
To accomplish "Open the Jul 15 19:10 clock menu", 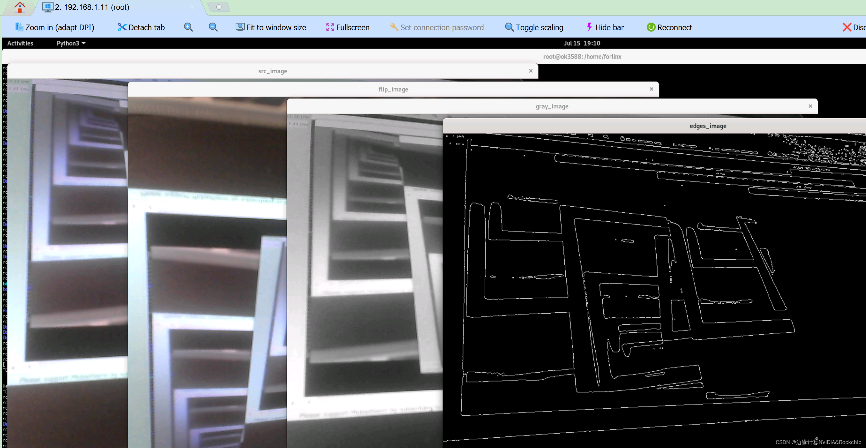I will click(x=582, y=43).
